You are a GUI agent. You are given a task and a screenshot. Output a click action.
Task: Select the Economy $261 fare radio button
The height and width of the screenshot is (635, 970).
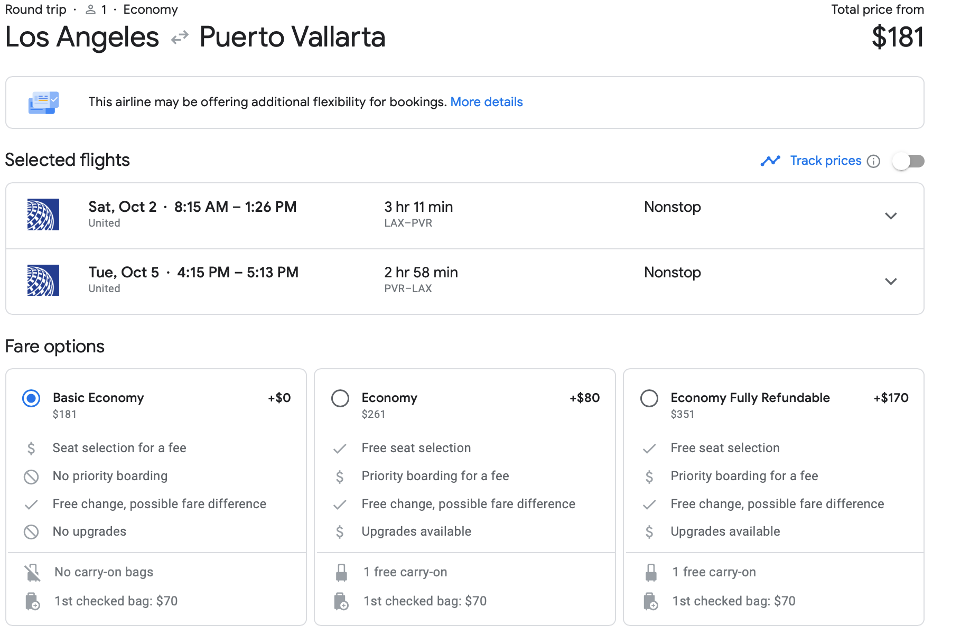click(340, 398)
